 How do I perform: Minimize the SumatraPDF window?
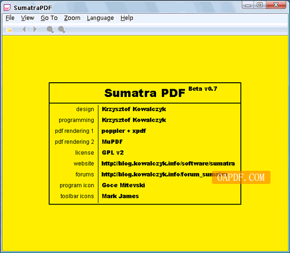tap(248, 5)
